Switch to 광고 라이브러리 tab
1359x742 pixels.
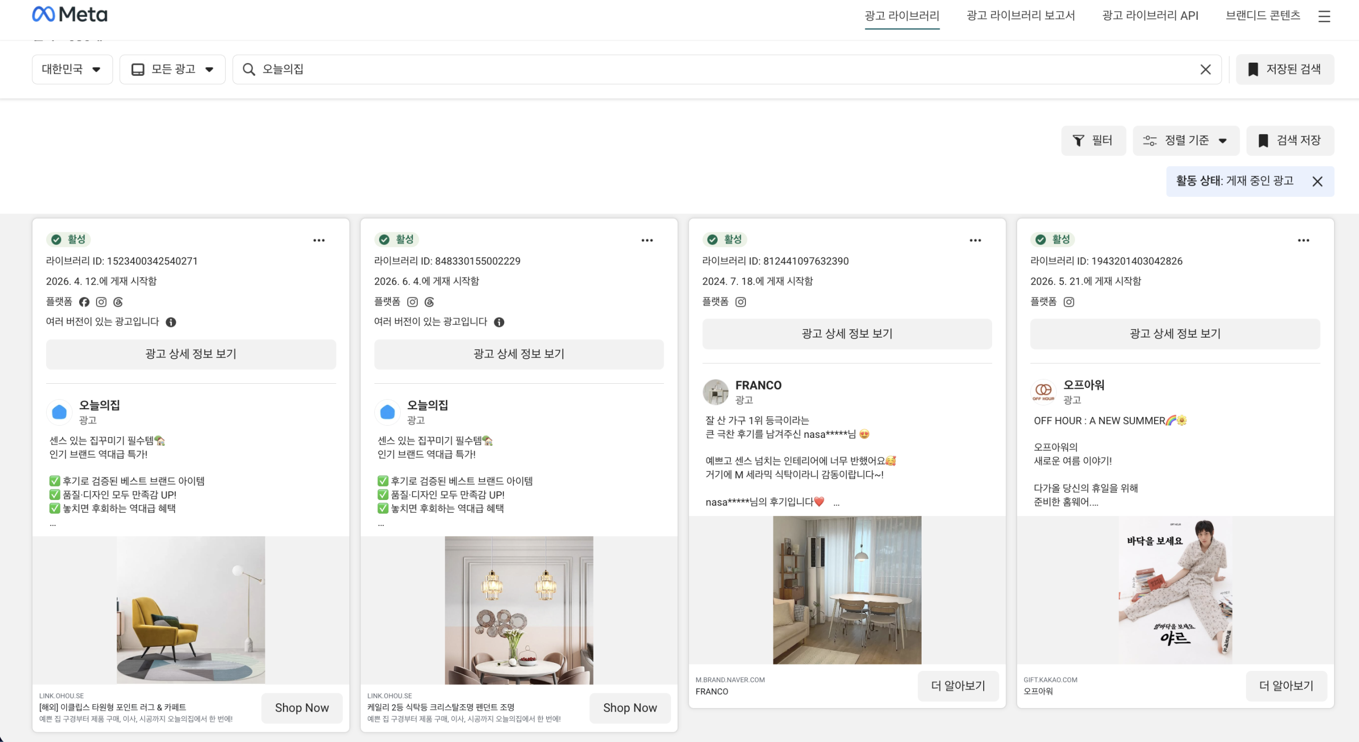coord(902,15)
